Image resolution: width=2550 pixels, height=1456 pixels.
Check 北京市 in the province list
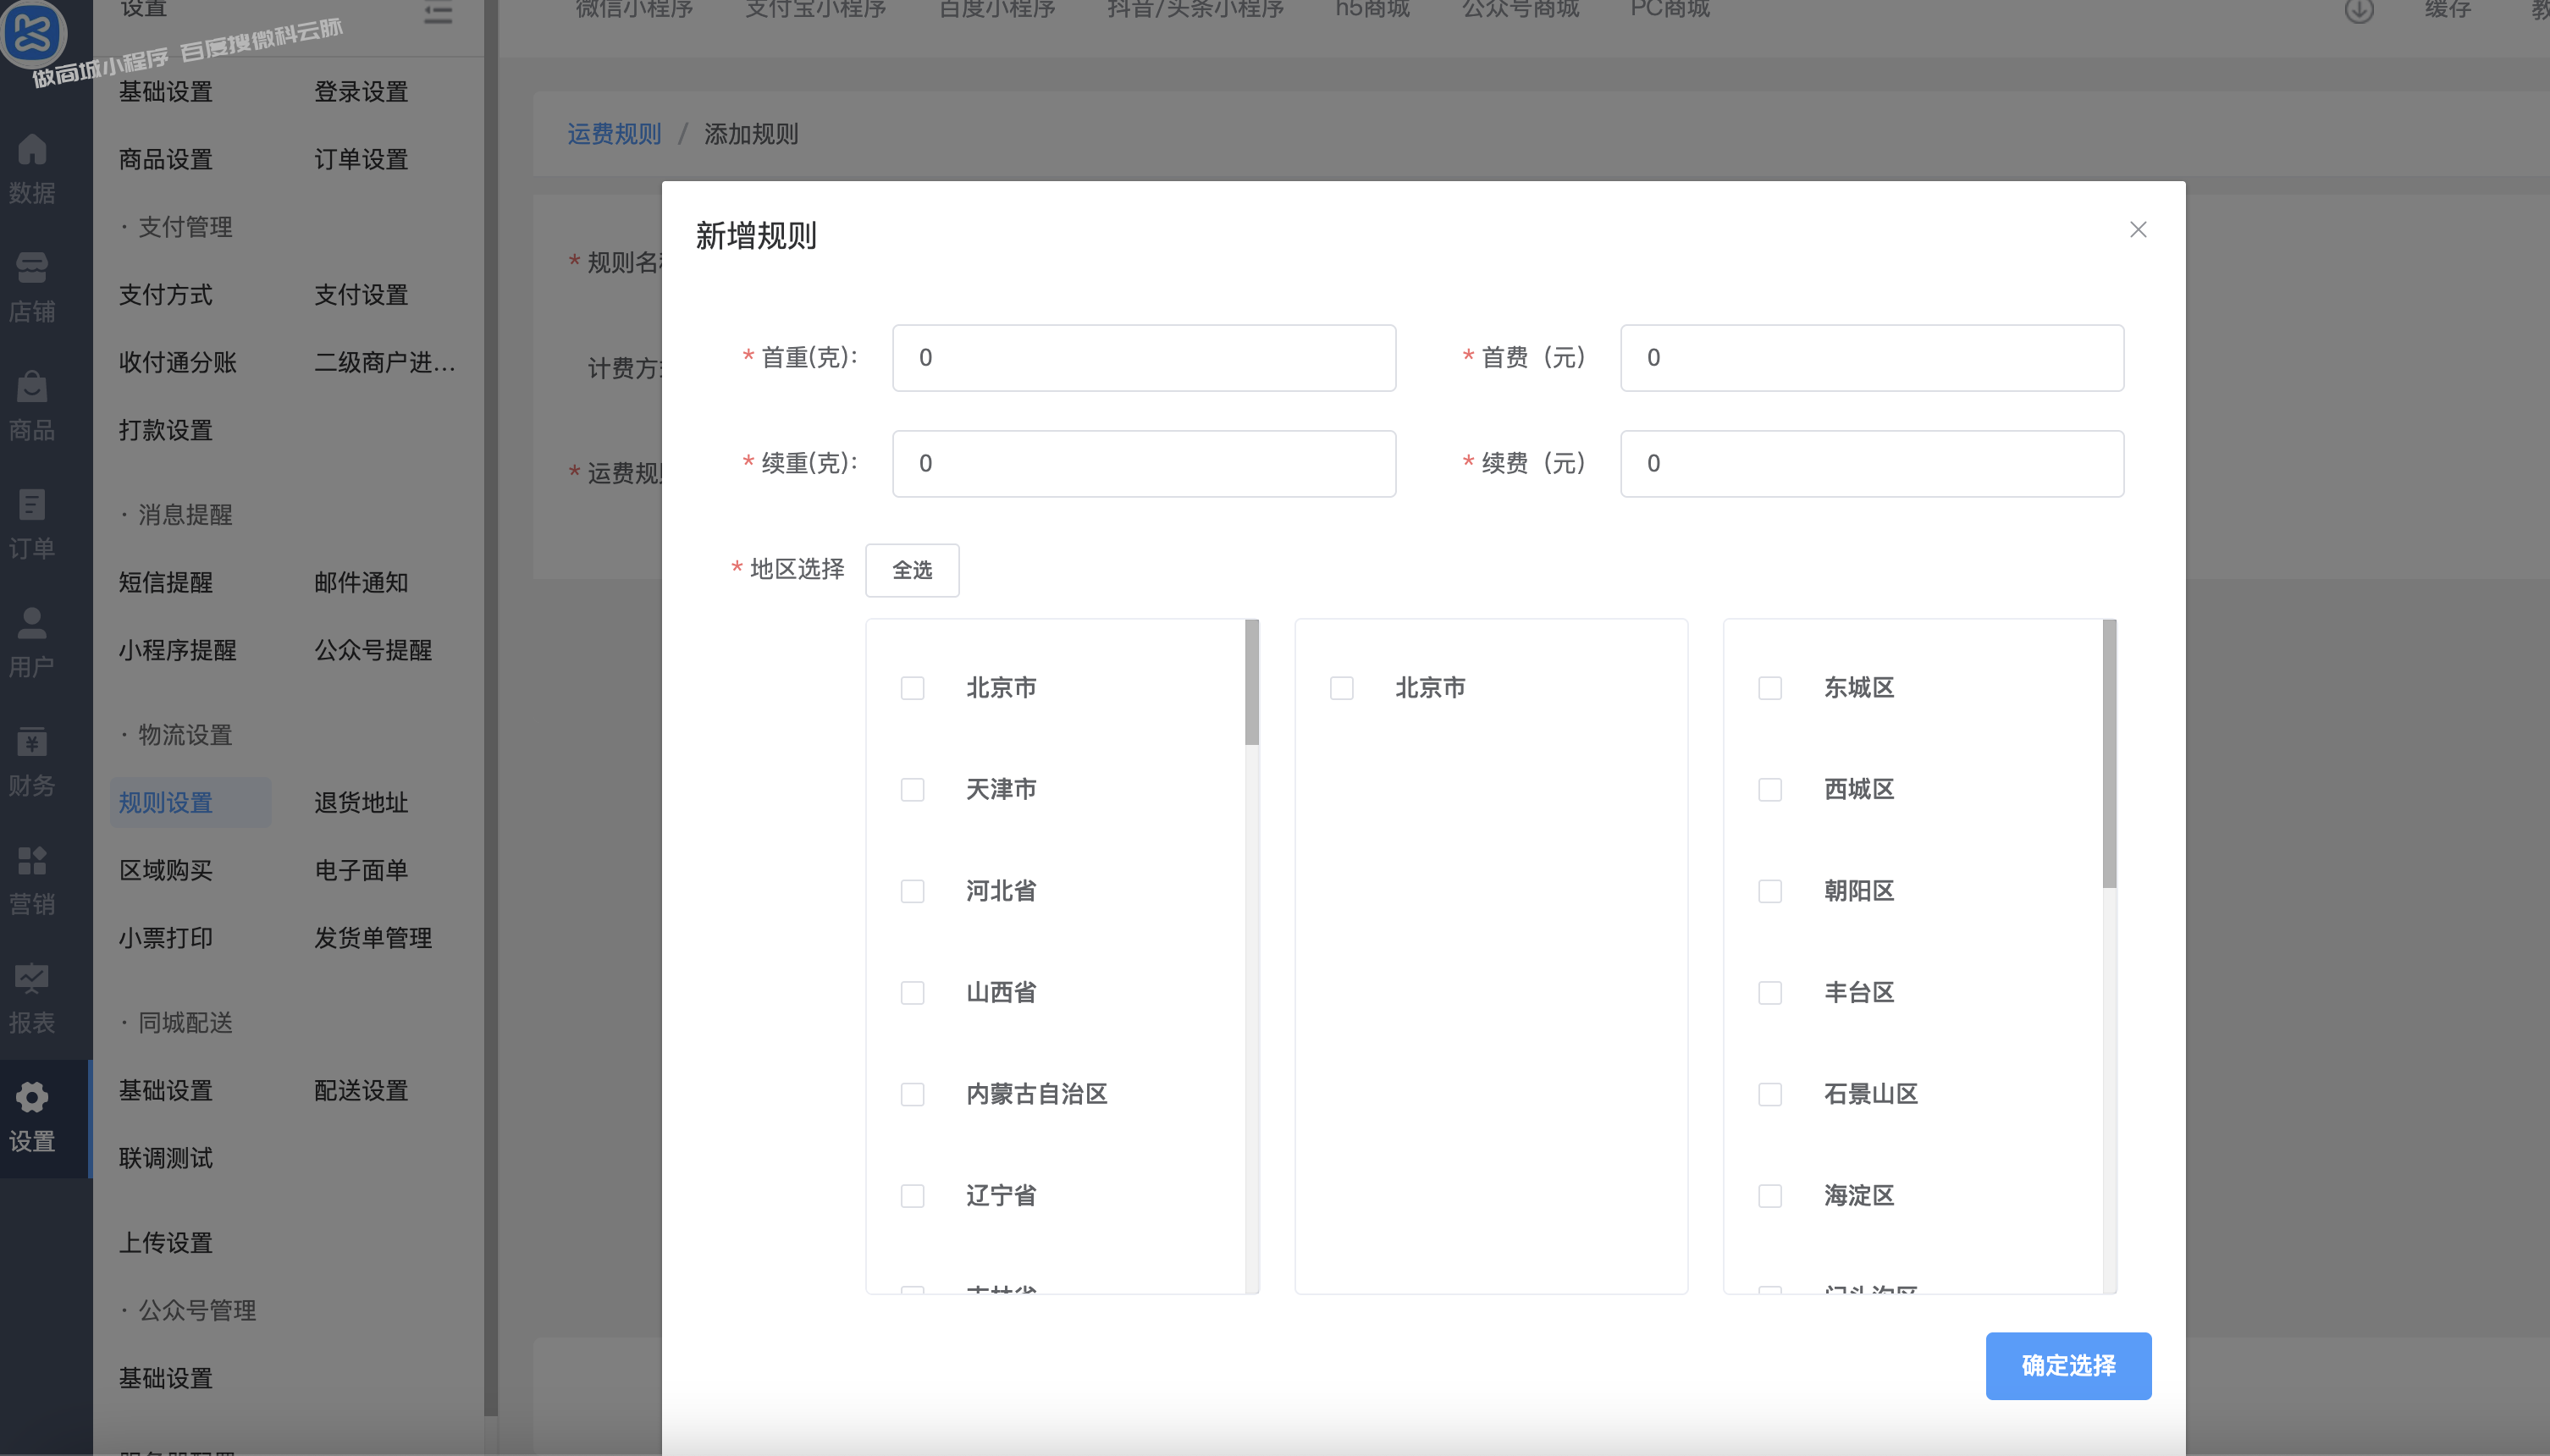click(912, 688)
